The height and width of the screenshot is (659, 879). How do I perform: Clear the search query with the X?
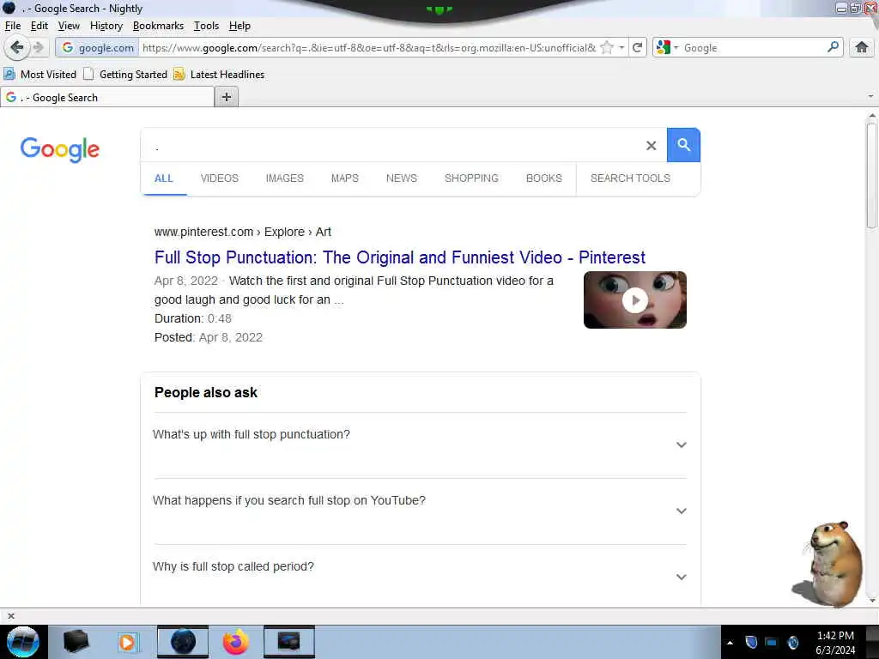[651, 146]
